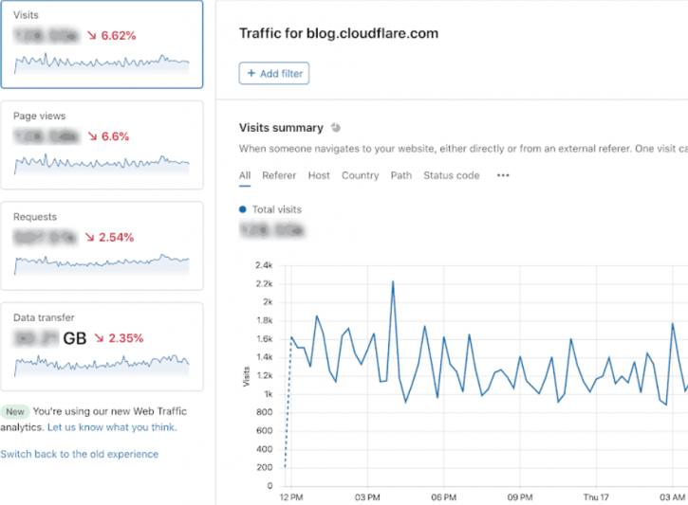This screenshot has width=688, height=505.
Task: Switch to the Country tab
Action: tap(361, 175)
